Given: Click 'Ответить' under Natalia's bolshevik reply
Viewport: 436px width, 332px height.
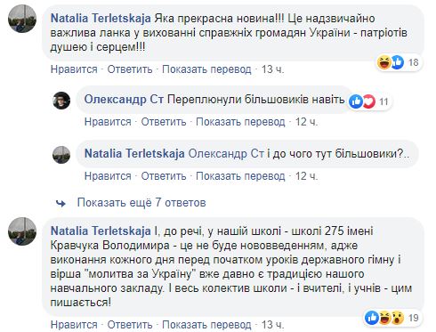Looking at the screenshot, I should point(164,176).
